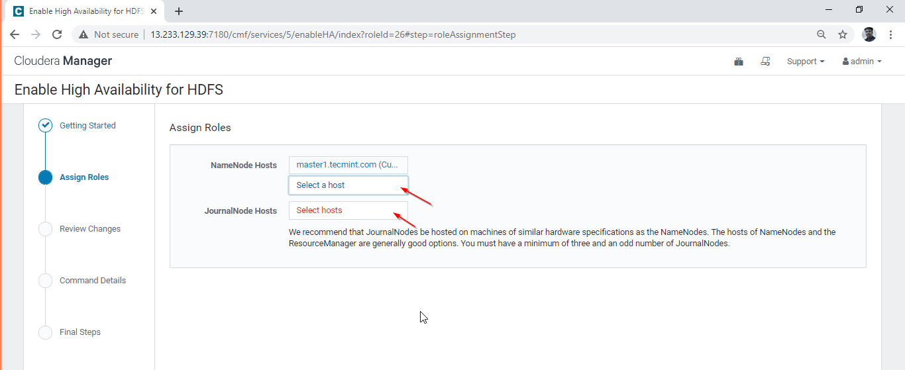Bookmark this page with star icon
Viewport: 905px width, 370px height.
click(843, 34)
